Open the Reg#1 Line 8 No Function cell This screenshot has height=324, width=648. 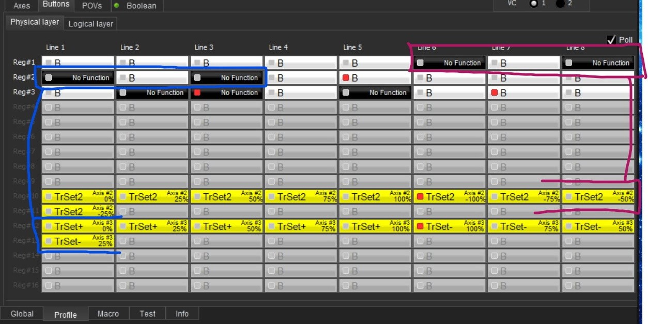point(598,63)
